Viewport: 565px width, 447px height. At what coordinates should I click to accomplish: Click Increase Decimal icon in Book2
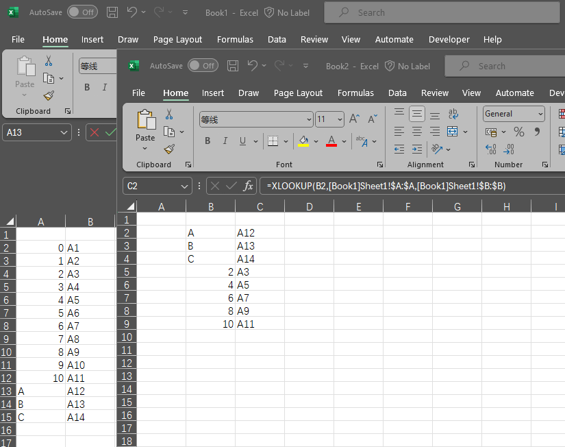[491, 149]
